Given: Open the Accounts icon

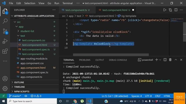Looking at the screenshot, I should tap(5, 79).
